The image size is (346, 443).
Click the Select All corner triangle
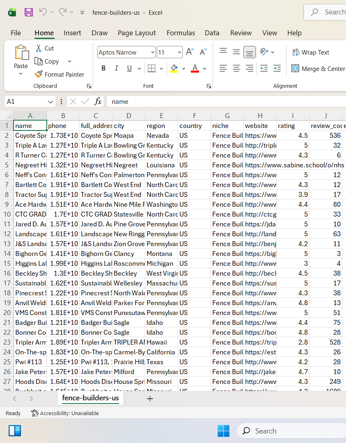point(9,116)
